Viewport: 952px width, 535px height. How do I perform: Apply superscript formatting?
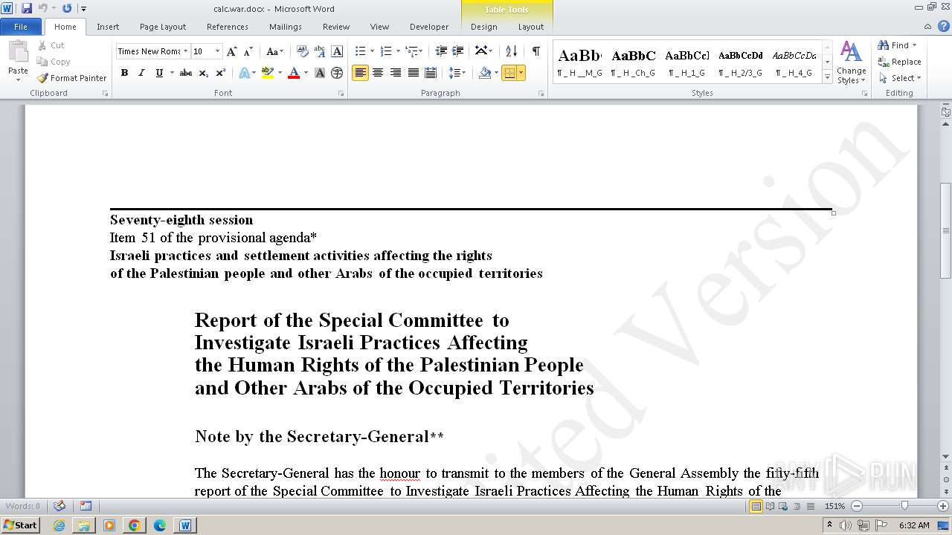coord(221,73)
